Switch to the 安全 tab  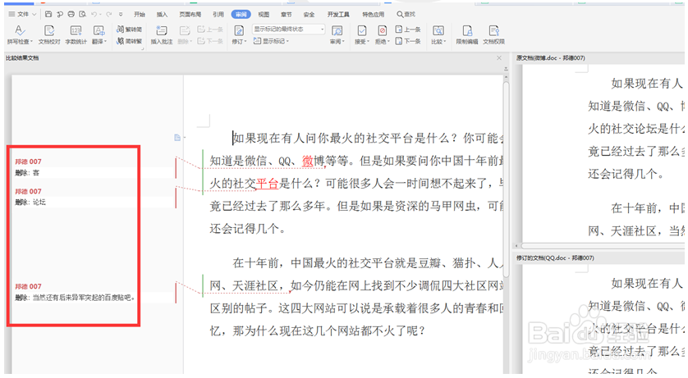coord(309,15)
